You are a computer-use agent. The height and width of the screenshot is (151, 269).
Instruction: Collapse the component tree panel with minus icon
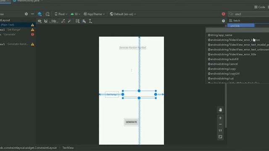[32, 14]
